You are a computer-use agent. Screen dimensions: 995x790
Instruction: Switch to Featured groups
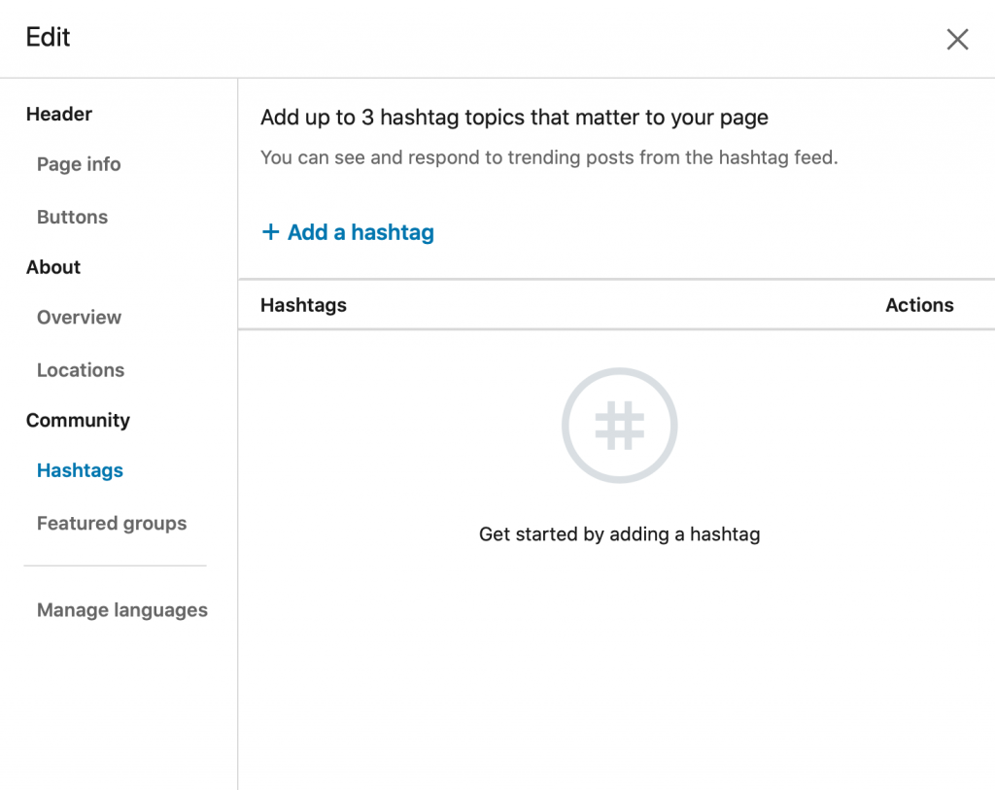pos(112,524)
